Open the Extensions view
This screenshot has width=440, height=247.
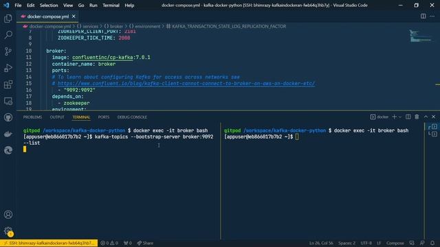click(8, 84)
